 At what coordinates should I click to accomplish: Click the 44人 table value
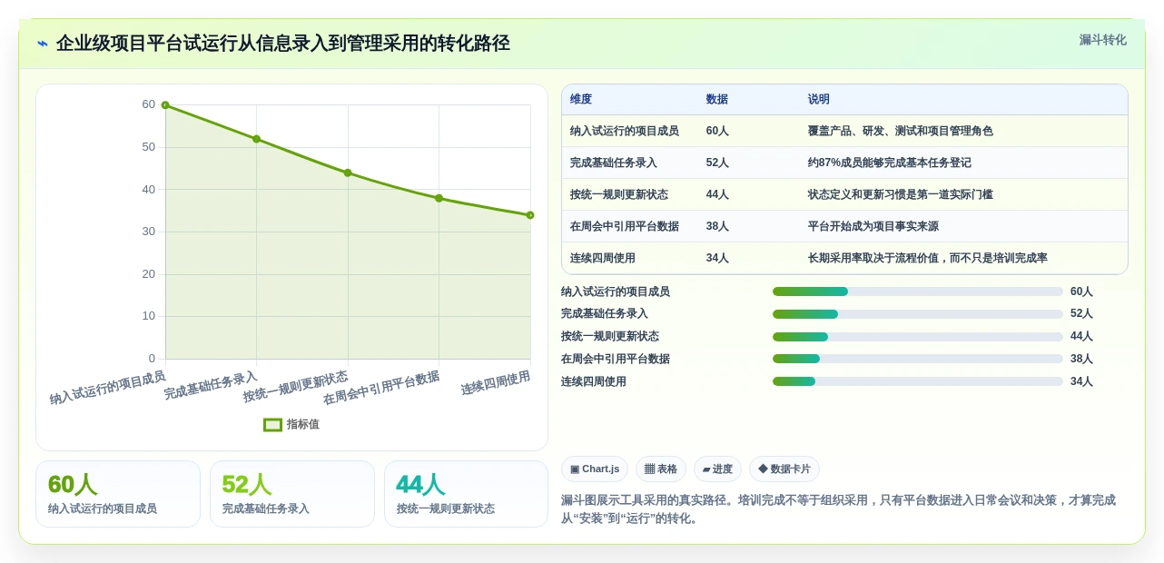click(717, 194)
